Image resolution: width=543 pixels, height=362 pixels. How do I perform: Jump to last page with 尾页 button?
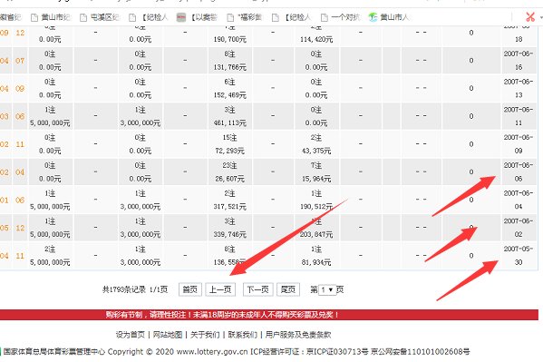[x=288, y=289]
